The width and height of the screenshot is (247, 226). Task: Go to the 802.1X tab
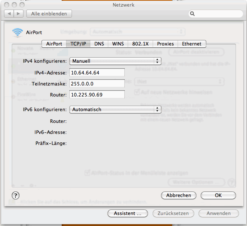pos(140,44)
